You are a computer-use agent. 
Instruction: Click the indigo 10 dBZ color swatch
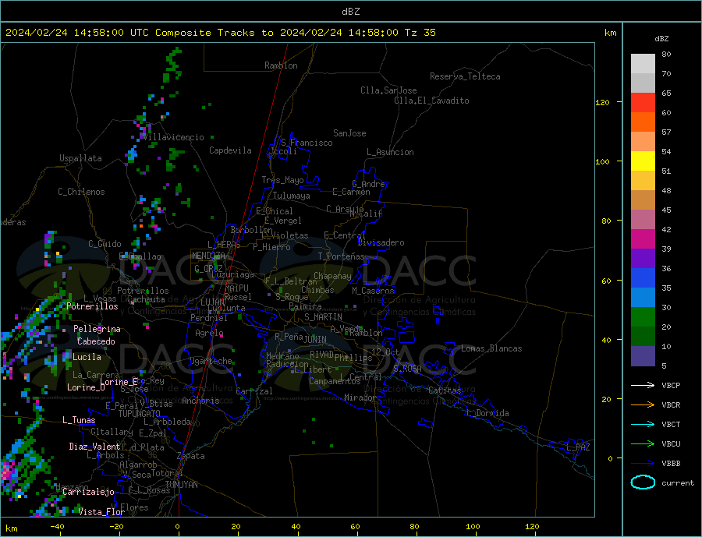(x=643, y=356)
